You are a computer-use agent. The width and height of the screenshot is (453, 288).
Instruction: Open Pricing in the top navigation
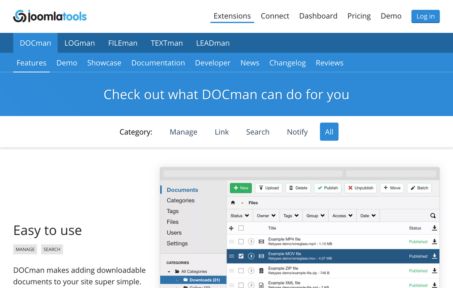point(359,16)
